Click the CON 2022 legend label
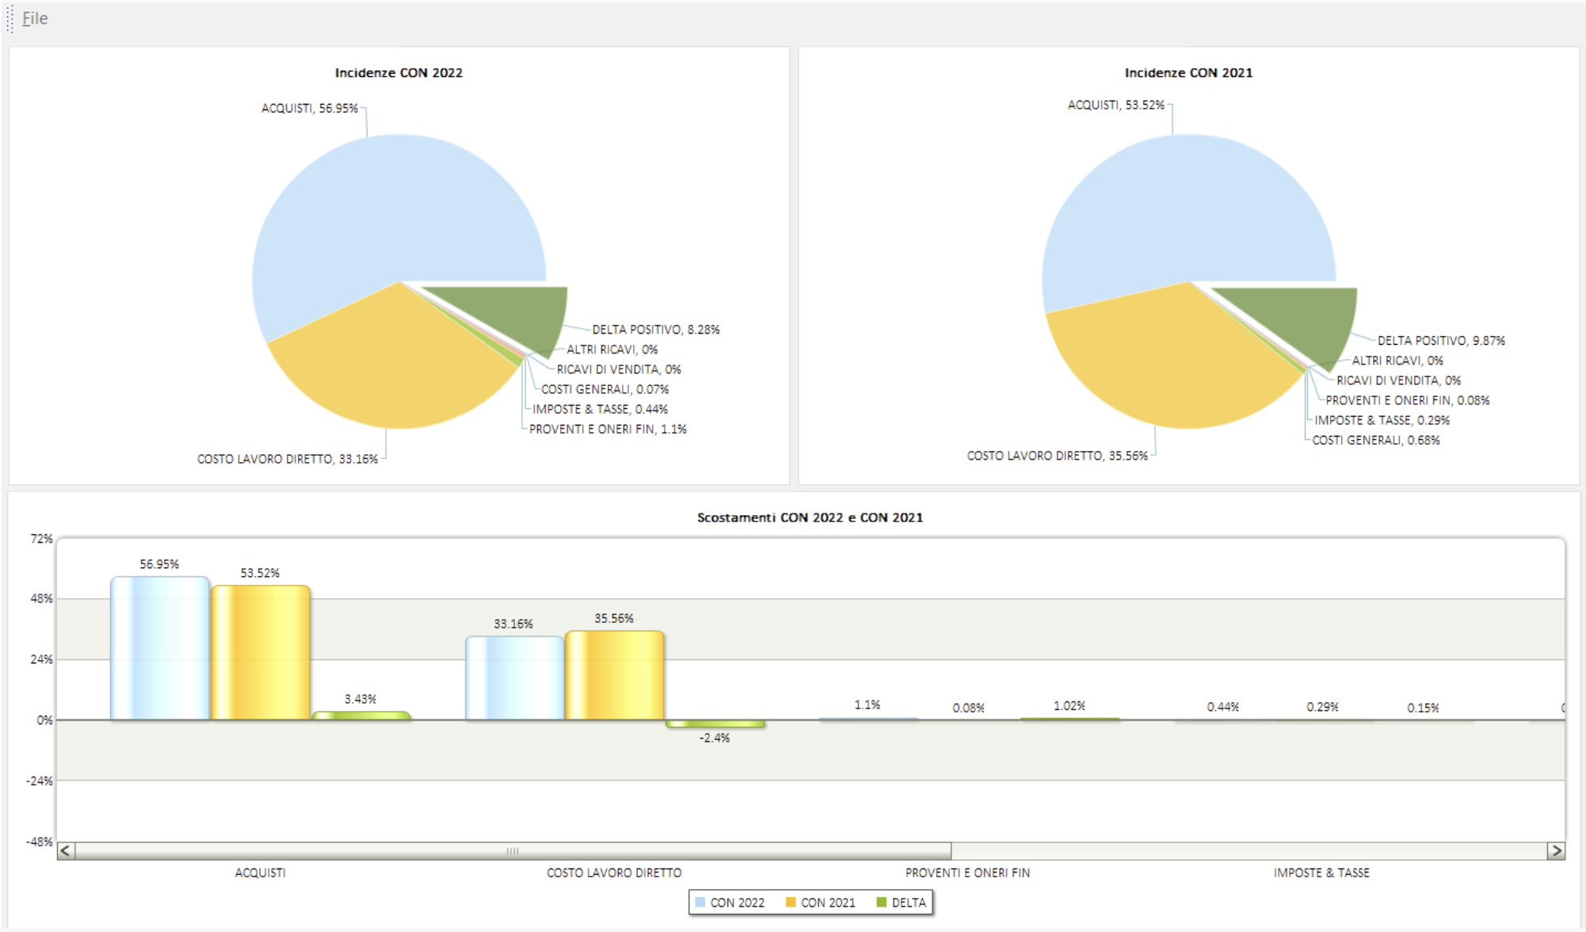Screen dimensions: 1586x932 pos(737,902)
